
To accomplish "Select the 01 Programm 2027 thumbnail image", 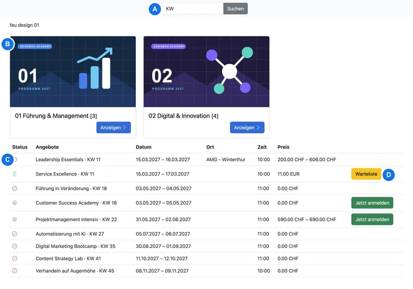I will (73, 72).
